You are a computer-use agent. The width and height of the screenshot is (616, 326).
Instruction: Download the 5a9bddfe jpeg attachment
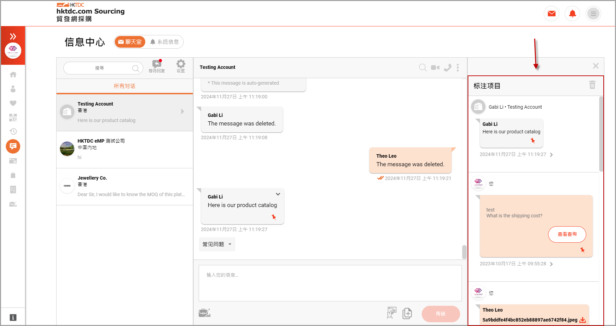[x=582, y=320]
